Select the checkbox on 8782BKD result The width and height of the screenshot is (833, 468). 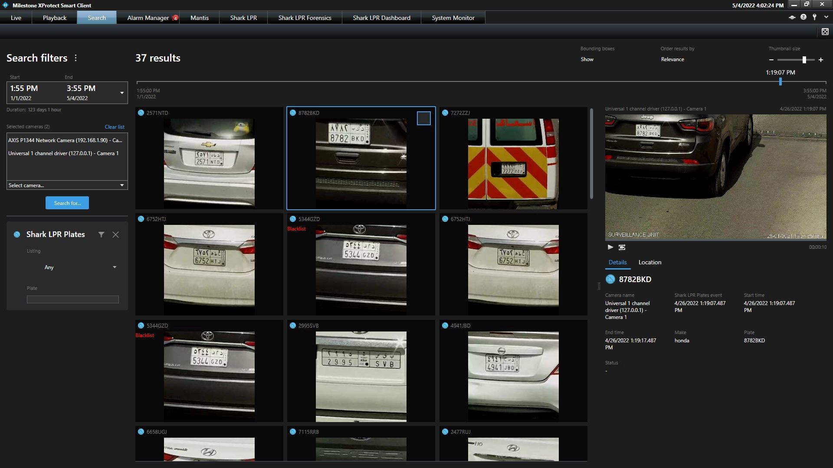click(423, 118)
